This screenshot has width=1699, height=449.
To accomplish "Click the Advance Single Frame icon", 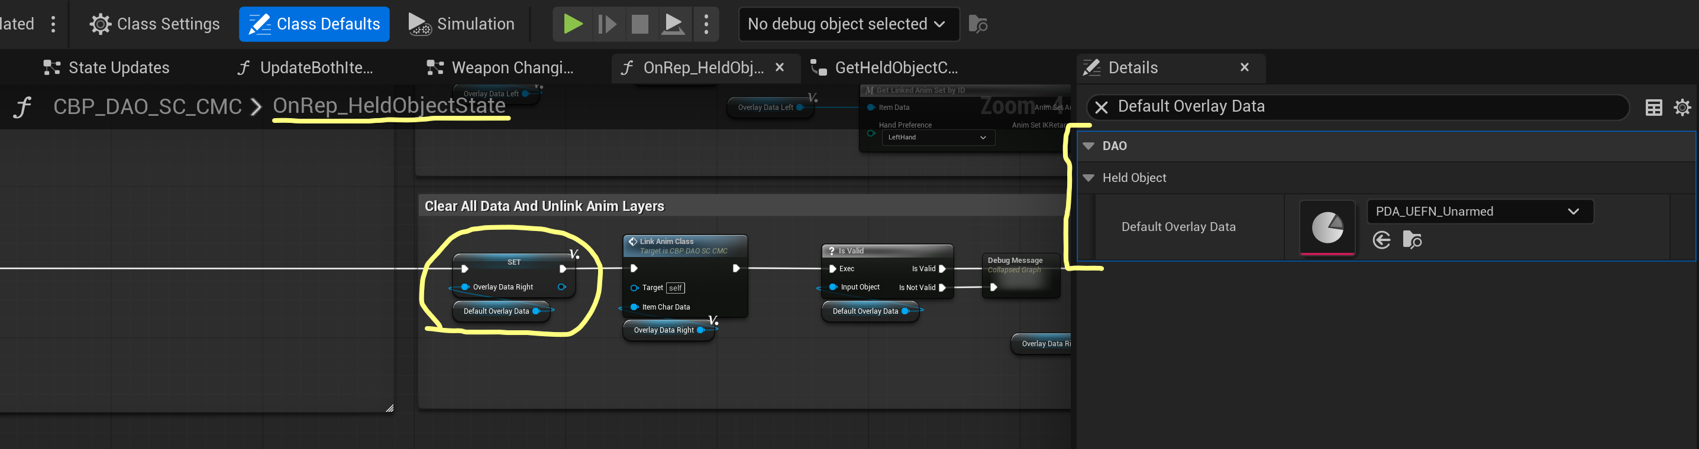I will click(x=607, y=24).
